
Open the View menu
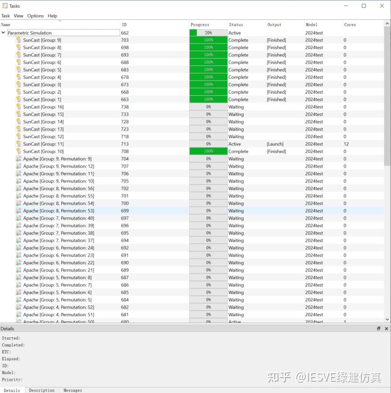click(x=18, y=16)
